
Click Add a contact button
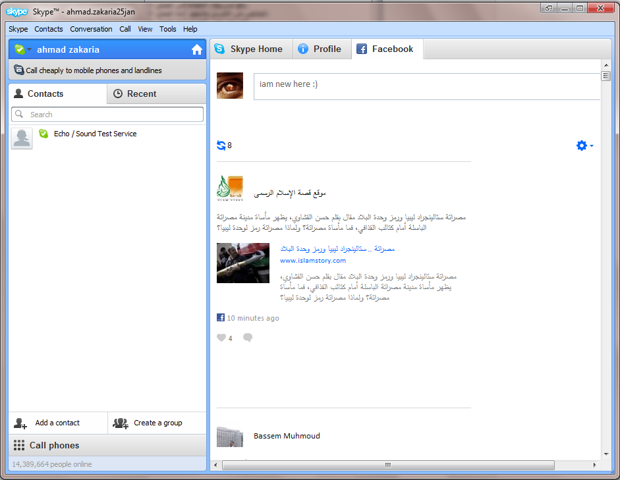point(58,423)
